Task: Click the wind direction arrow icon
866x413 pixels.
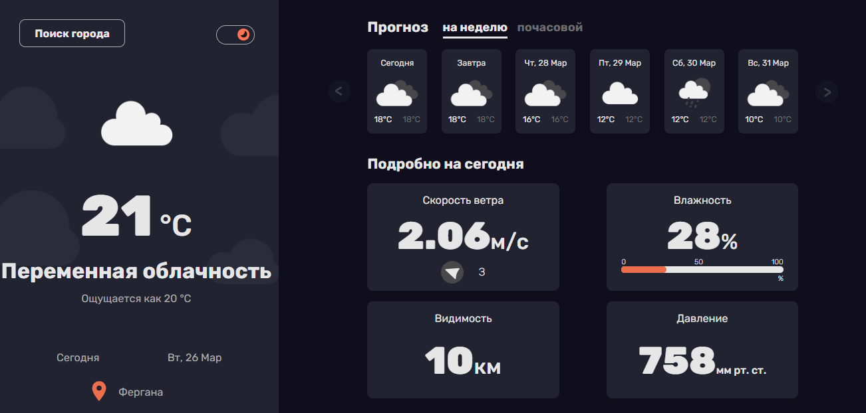Action: pos(452,272)
